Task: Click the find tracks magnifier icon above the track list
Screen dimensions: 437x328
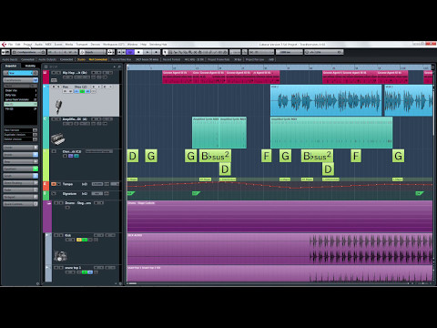Action: pyautogui.click(x=119, y=67)
